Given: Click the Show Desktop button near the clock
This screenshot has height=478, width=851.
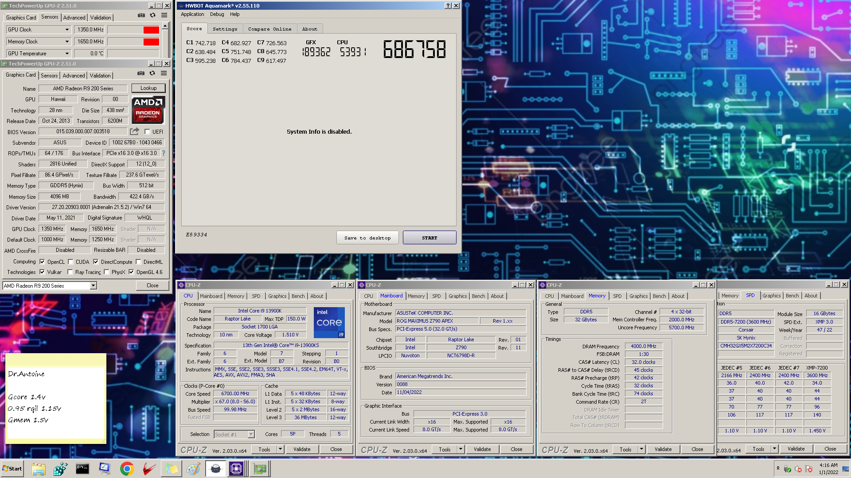Looking at the screenshot, I should coord(846,469).
